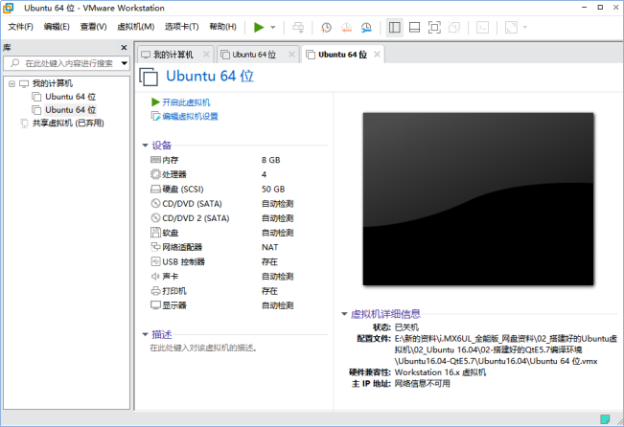This screenshot has width=624, height=427.
Task: Select the 软盘 device row
Action: tap(222, 233)
